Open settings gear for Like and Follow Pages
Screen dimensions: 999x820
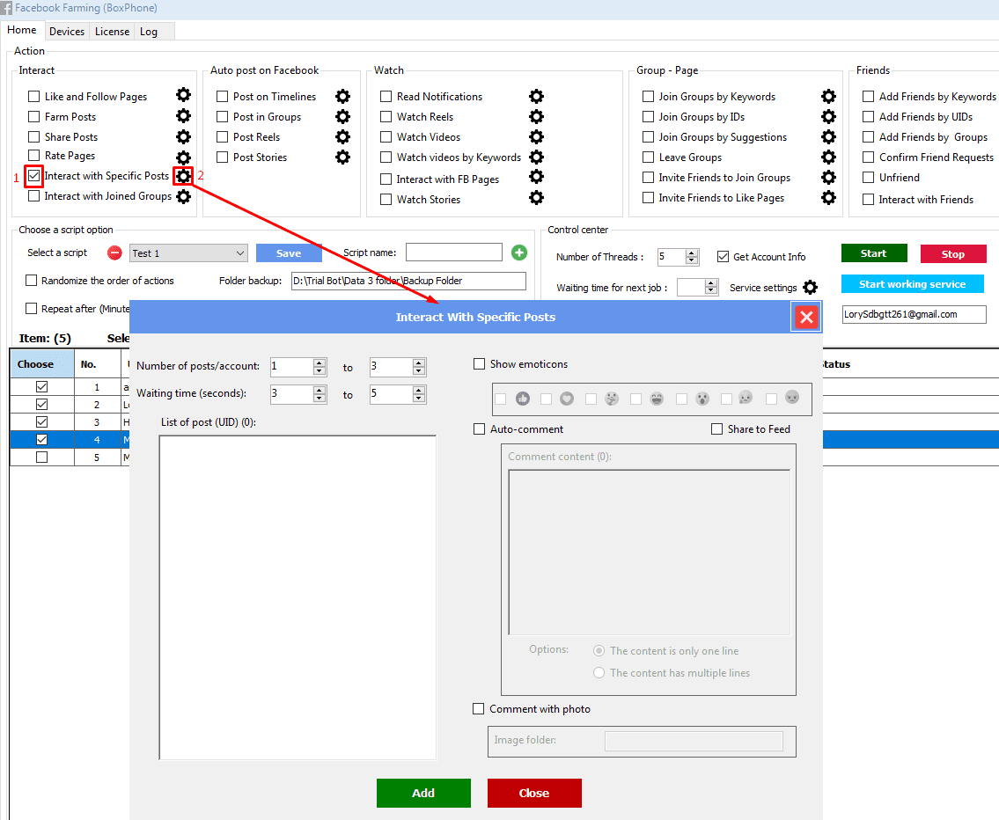[x=183, y=95]
